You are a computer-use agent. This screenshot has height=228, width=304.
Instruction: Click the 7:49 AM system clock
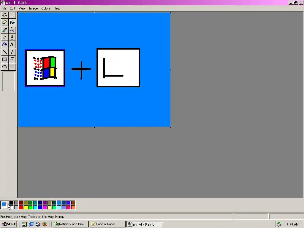292,224
